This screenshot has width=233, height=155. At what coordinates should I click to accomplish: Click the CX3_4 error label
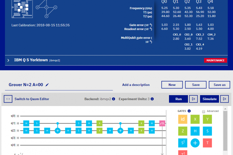200,45
